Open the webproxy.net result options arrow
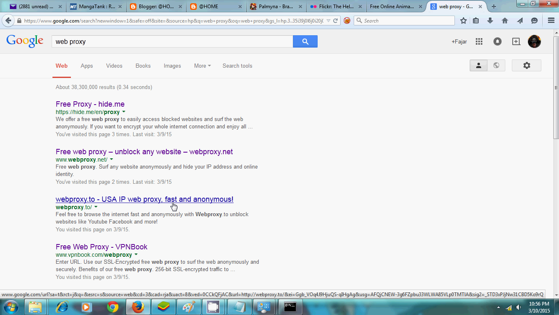559x315 pixels. (x=111, y=160)
